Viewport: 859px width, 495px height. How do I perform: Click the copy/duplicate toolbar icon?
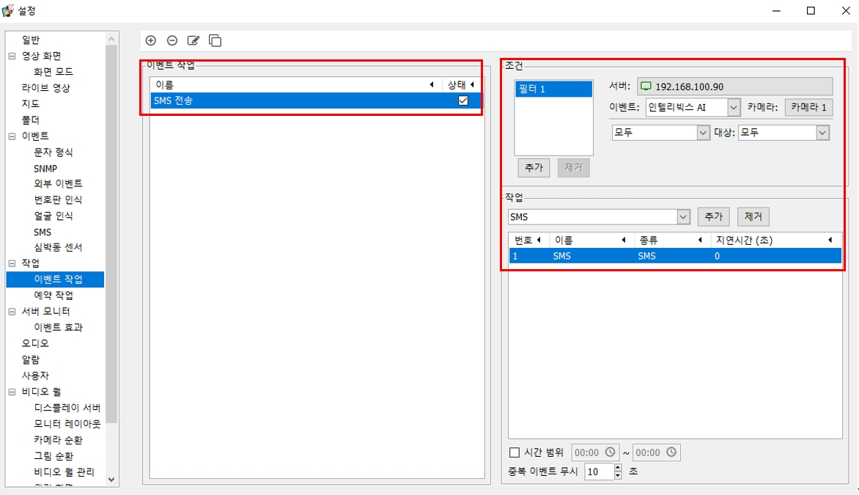click(x=215, y=40)
